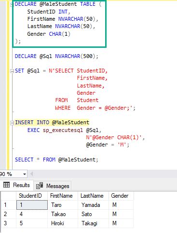The image size is (177, 233).
Task: Open the 90 % zoom dropdown
Action: click(x=25, y=174)
